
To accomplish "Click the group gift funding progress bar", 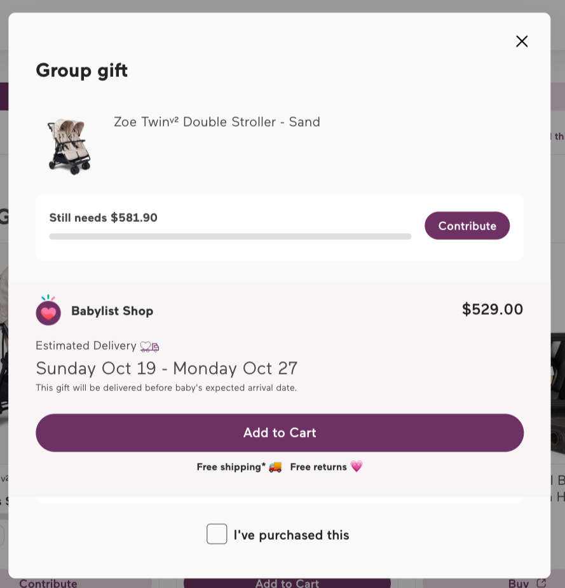I will pos(230,236).
